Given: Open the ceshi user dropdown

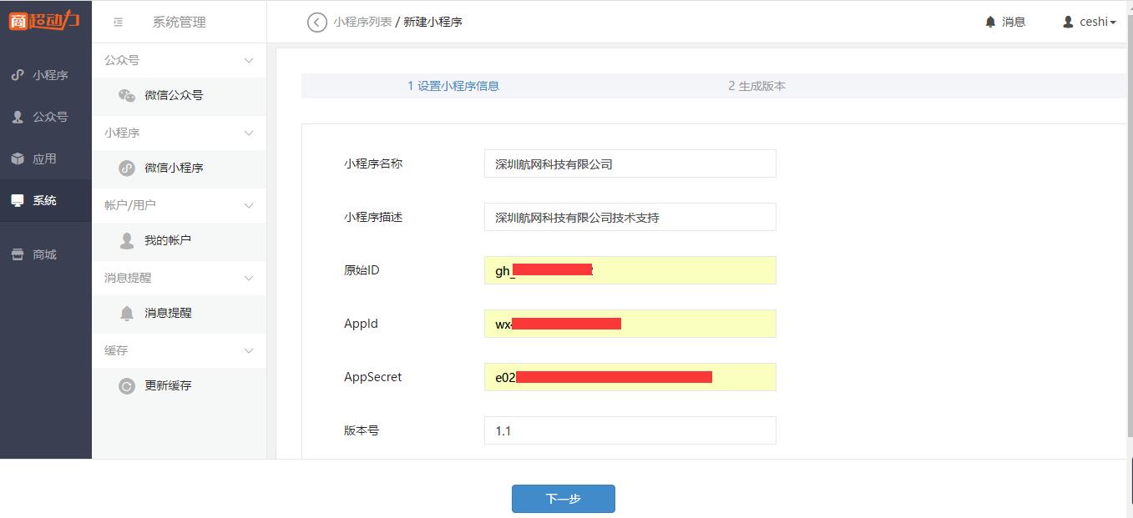Looking at the screenshot, I should tap(1097, 22).
